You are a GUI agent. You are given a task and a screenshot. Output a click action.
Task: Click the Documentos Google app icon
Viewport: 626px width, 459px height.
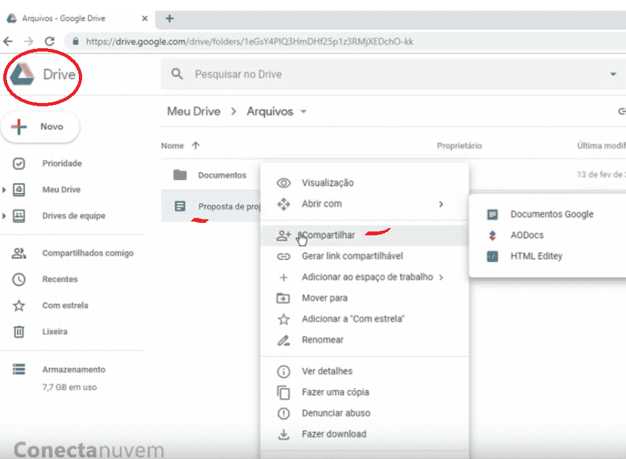point(492,215)
